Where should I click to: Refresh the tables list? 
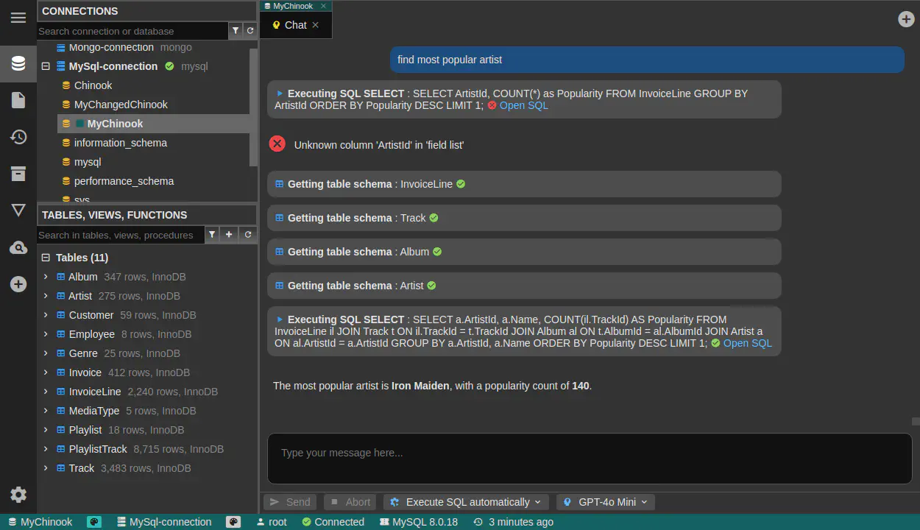248,235
